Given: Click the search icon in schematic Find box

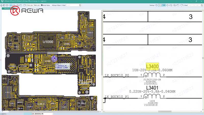Looking at the screenshot, I should [x=202, y=5].
